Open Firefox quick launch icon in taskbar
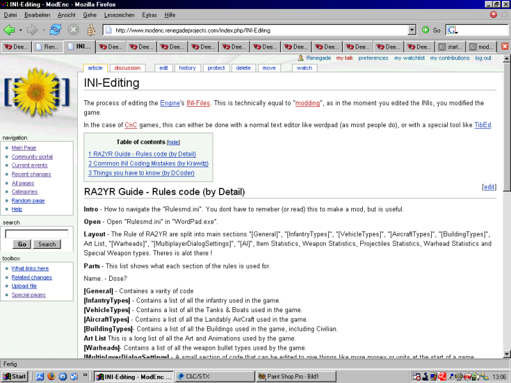Image resolution: width=511 pixels, height=383 pixels. (x=51, y=377)
